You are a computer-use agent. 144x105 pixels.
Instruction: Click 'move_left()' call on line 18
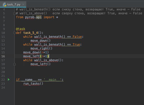tap(41, 64)
